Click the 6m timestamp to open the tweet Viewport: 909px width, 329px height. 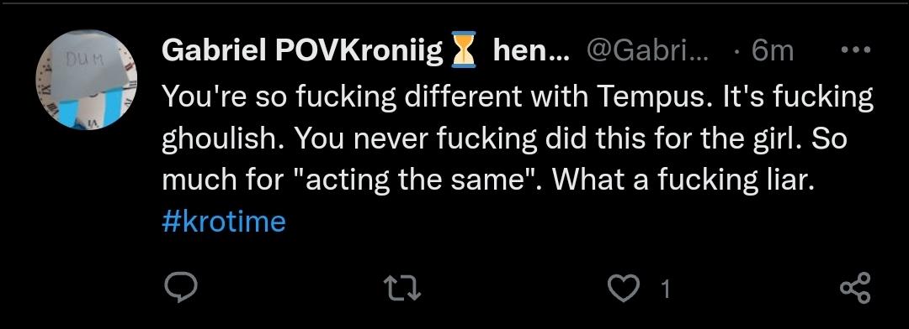772,51
